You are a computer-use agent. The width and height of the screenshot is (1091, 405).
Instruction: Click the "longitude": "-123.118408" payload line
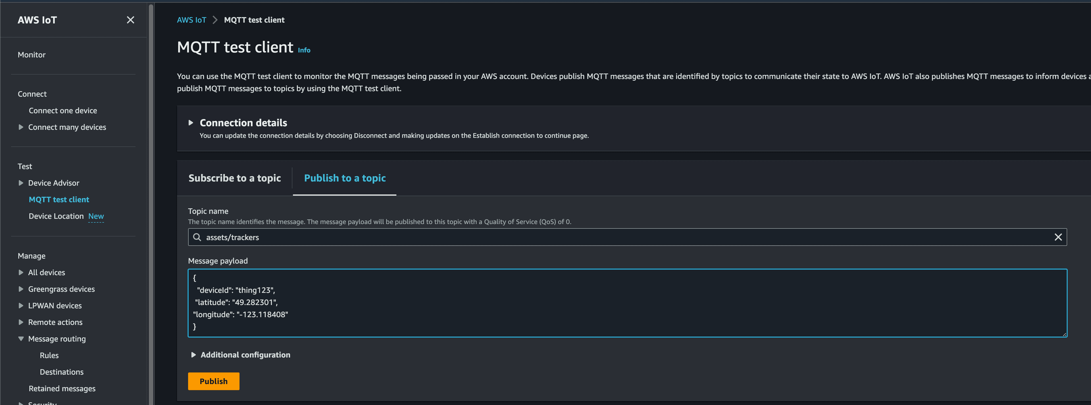[x=241, y=314]
